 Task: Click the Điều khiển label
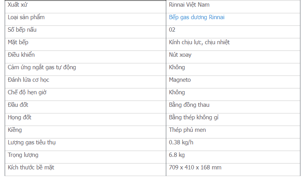(21, 55)
